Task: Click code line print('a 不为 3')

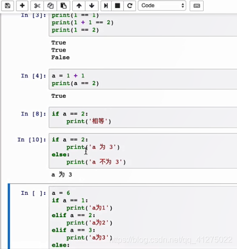Action: [x=96, y=162]
